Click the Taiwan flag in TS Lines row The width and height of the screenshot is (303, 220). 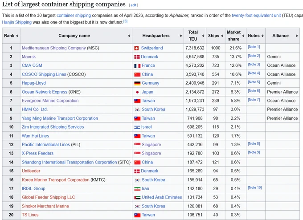click(137, 215)
